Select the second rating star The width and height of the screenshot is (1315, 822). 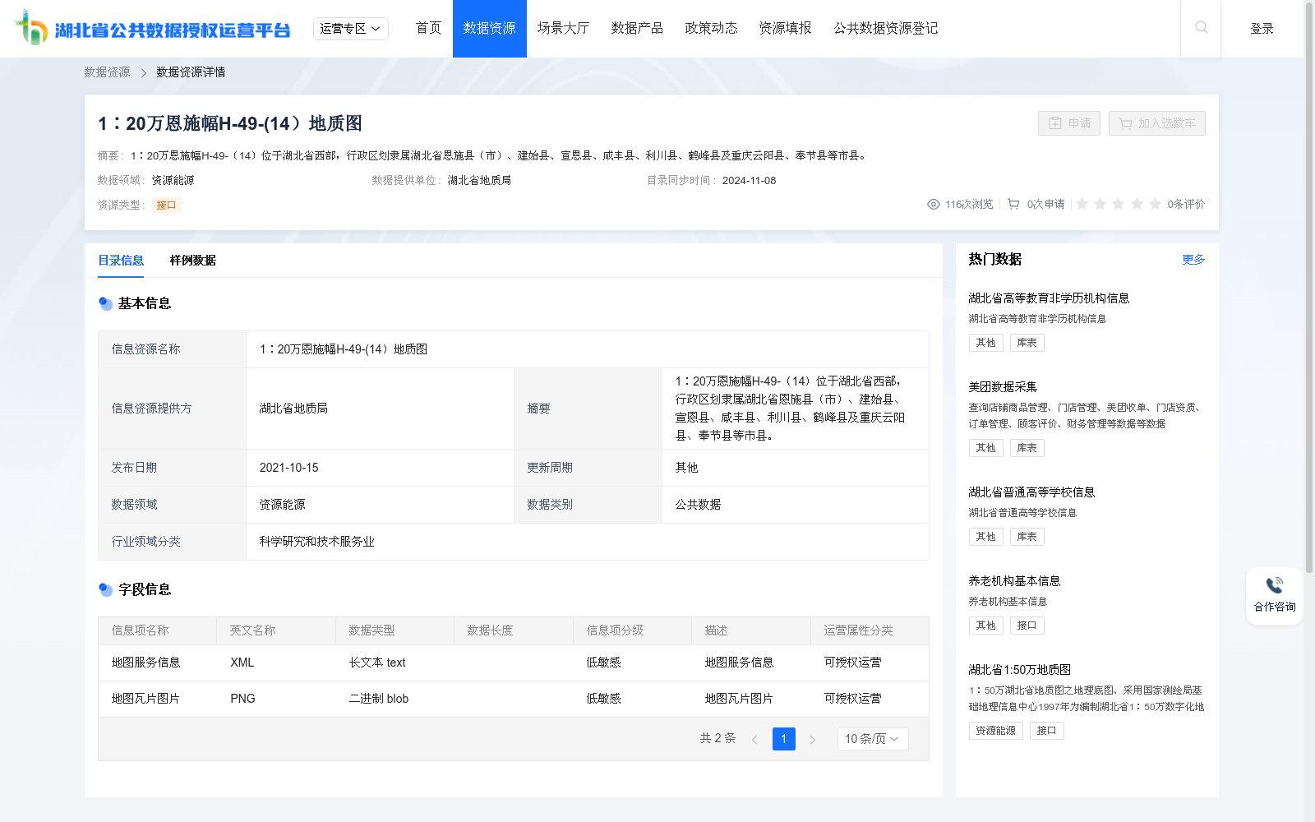1100,204
